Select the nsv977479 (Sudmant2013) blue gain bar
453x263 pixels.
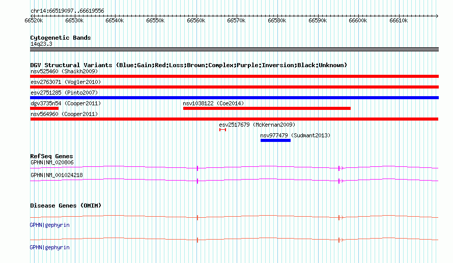(x=275, y=140)
